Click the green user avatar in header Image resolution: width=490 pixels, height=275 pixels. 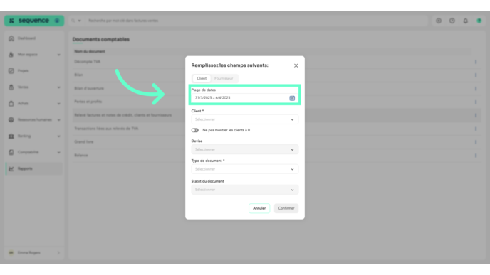[x=479, y=21]
